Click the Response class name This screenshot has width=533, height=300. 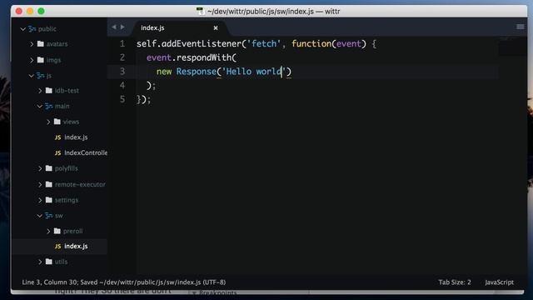197,72
